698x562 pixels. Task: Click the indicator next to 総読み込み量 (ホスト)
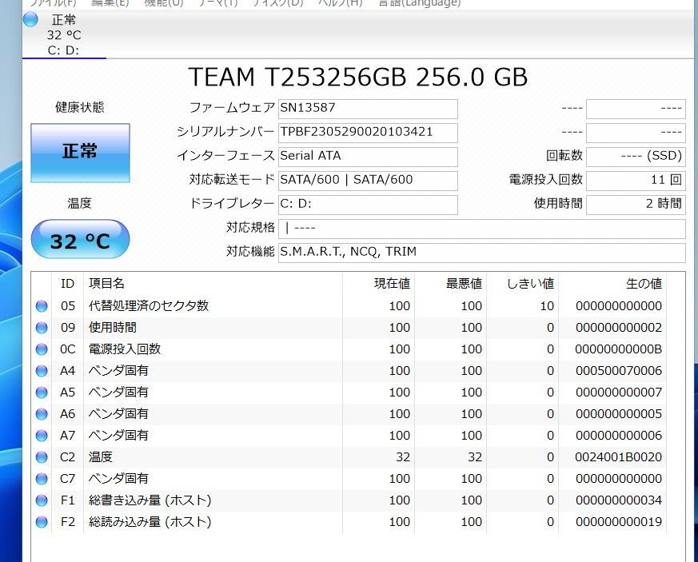point(42,521)
